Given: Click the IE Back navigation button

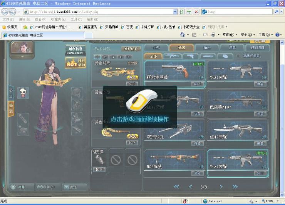Looking at the screenshot, I should [x=5, y=12].
